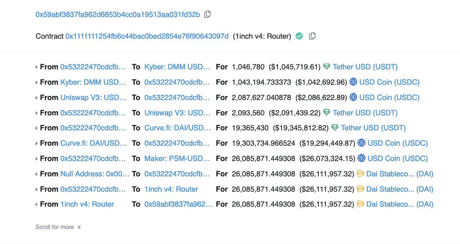Open the Dai Stablecoin (DAI) token link in last row
This screenshot has width=460, height=244.
(400, 204)
